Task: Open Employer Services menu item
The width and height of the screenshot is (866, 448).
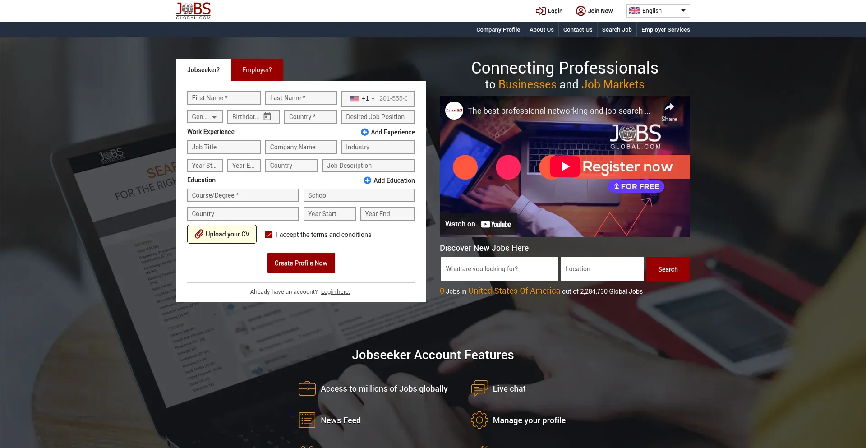Action: 665,30
